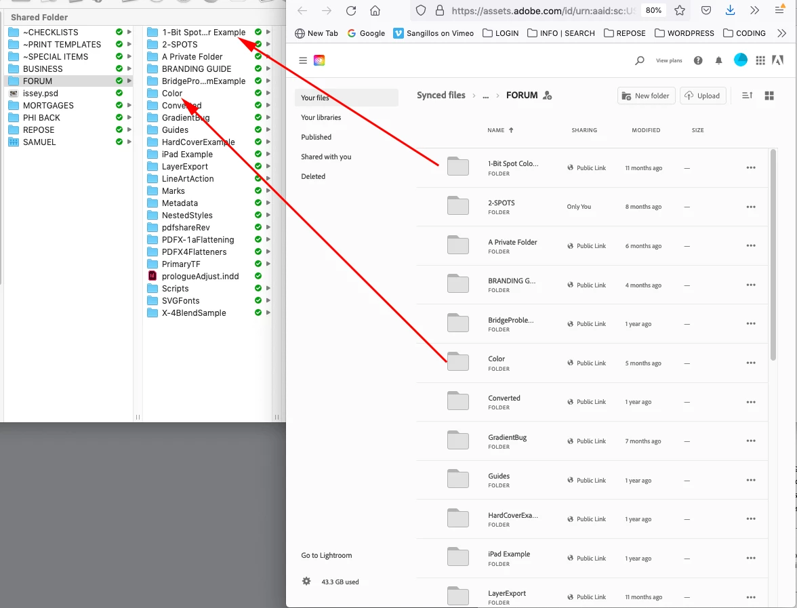Click the page zoom 80% indicator
The width and height of the screenshot is (797, 608).
click(653, 10)
